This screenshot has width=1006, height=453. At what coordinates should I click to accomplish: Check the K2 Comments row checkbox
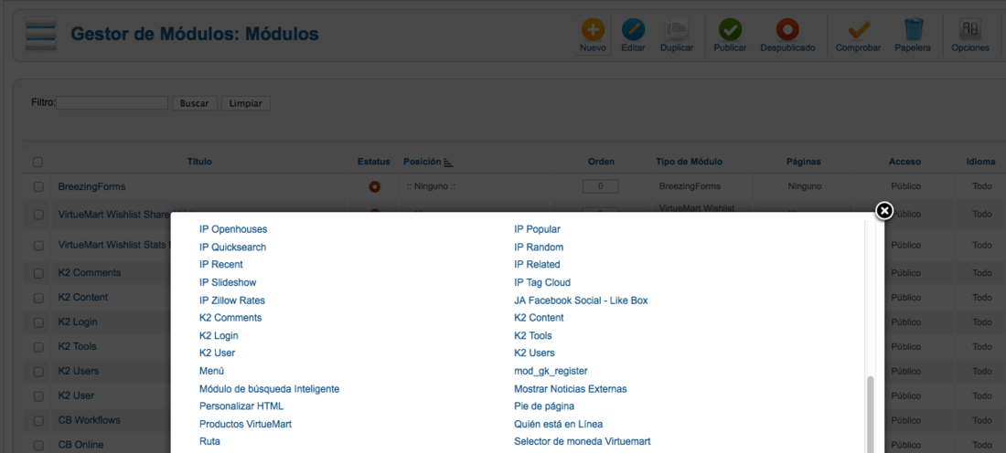[38, 274]
